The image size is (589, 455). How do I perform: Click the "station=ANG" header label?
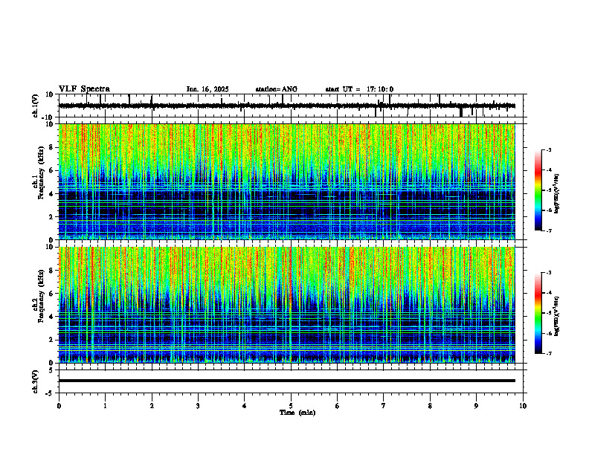(x=277, y=89)
